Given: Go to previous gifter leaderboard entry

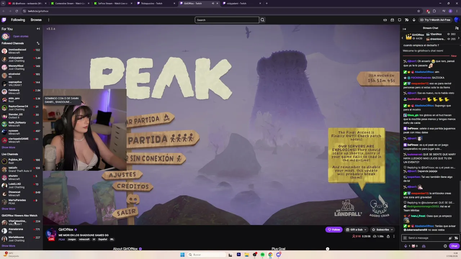Looking at the screenshot, I should click(403, 37).
